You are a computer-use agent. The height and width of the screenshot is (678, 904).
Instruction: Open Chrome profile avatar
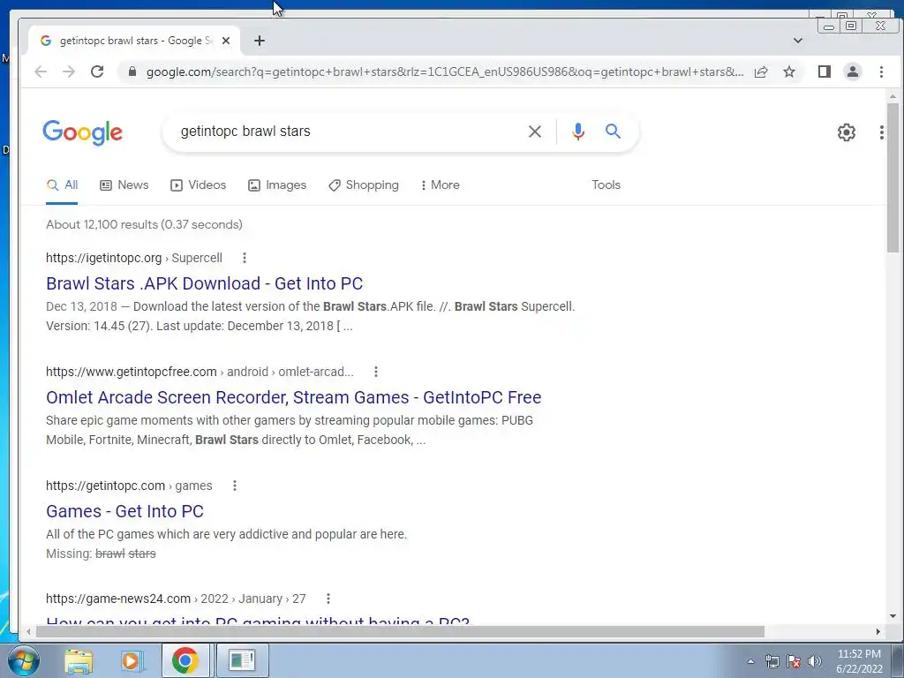[853, 72]
